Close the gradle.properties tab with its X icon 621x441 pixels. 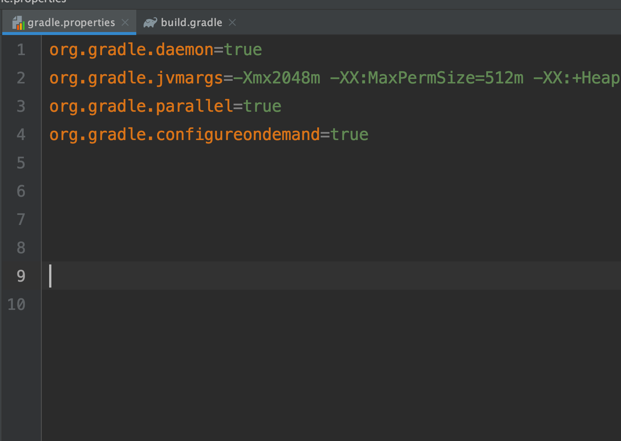(x=125, y=22)
